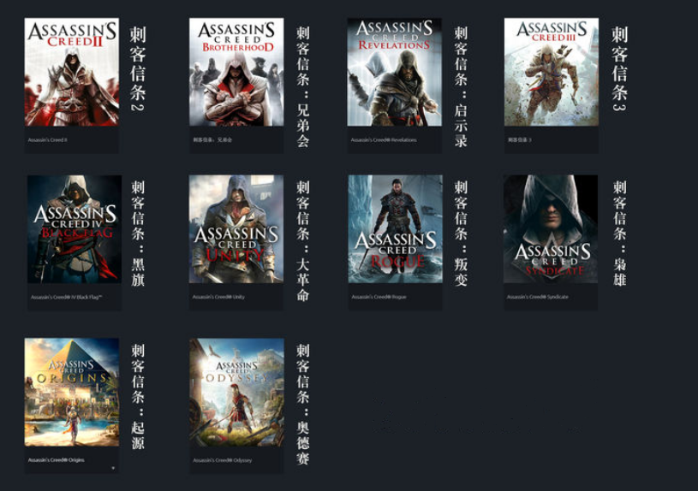Click the "Assassin's Creed® Unity" caption
The width and height of the screenshot is (698, 491).
pos(218,297)
